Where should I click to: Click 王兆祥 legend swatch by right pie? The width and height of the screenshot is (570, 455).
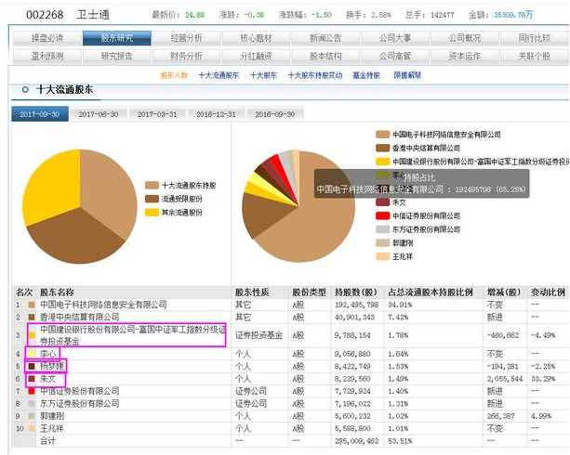pyautogui.click(x=382, y=256)
